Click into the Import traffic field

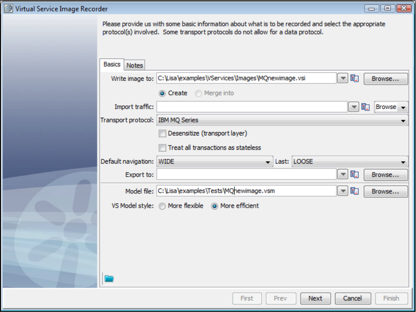(x=252, y=107)
